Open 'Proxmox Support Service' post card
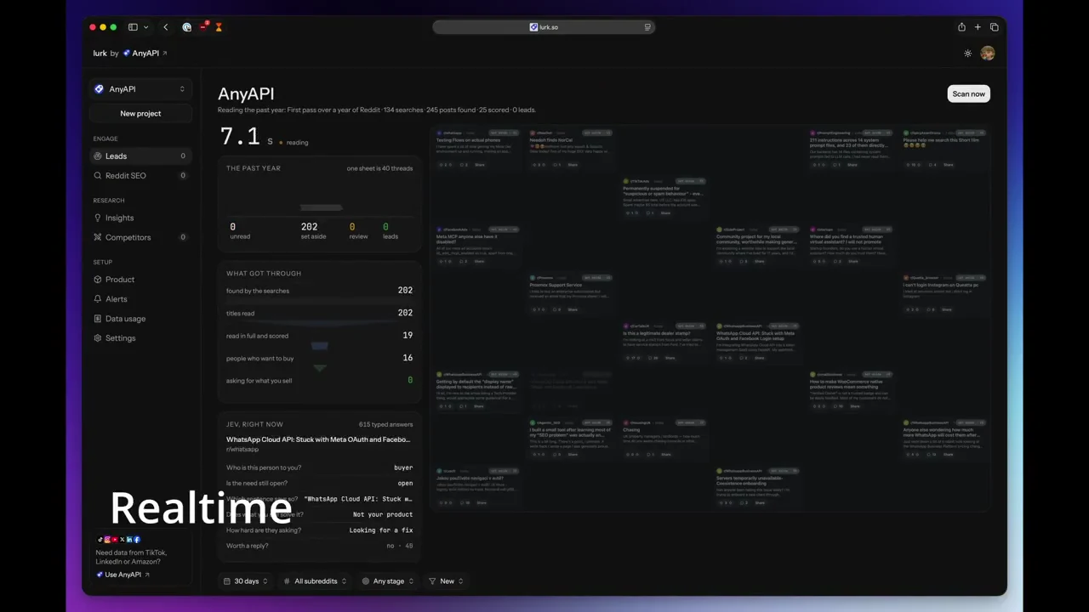 coord(570,293)
